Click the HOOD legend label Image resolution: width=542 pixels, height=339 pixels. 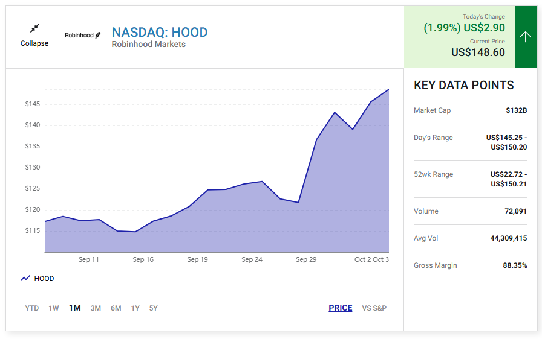coord(44,278)
